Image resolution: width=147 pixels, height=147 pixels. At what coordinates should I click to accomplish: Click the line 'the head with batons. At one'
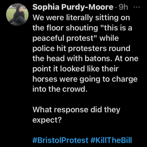point(86,59)
